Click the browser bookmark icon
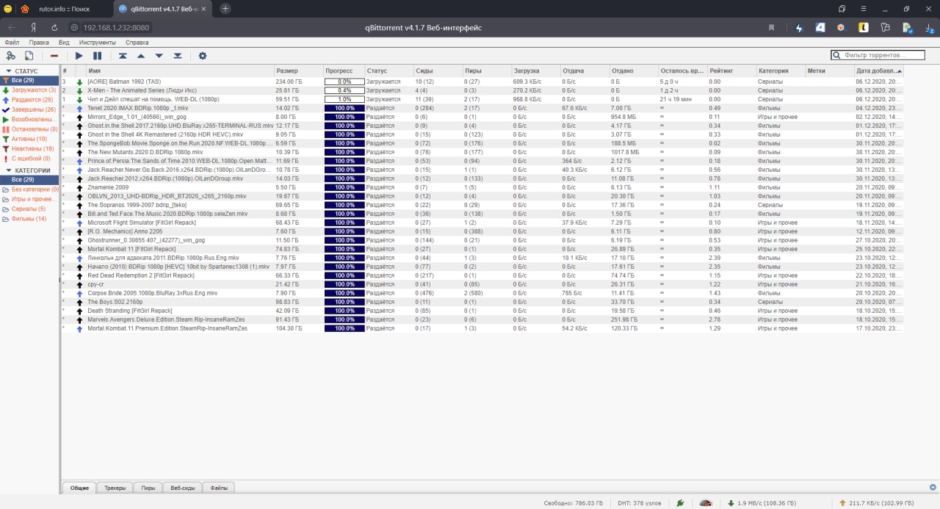Screen dimensions: 940x509 coord(771,27)
